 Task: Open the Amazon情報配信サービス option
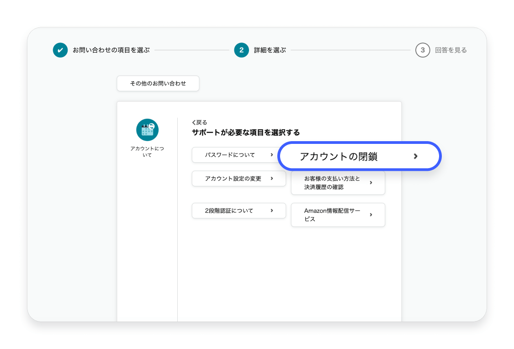point(332,215)
